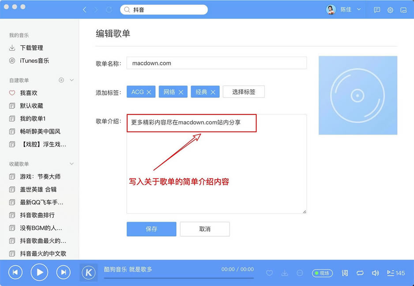Collapse the 收藏歌单 section
414x286 pixels.
point(72,164)
